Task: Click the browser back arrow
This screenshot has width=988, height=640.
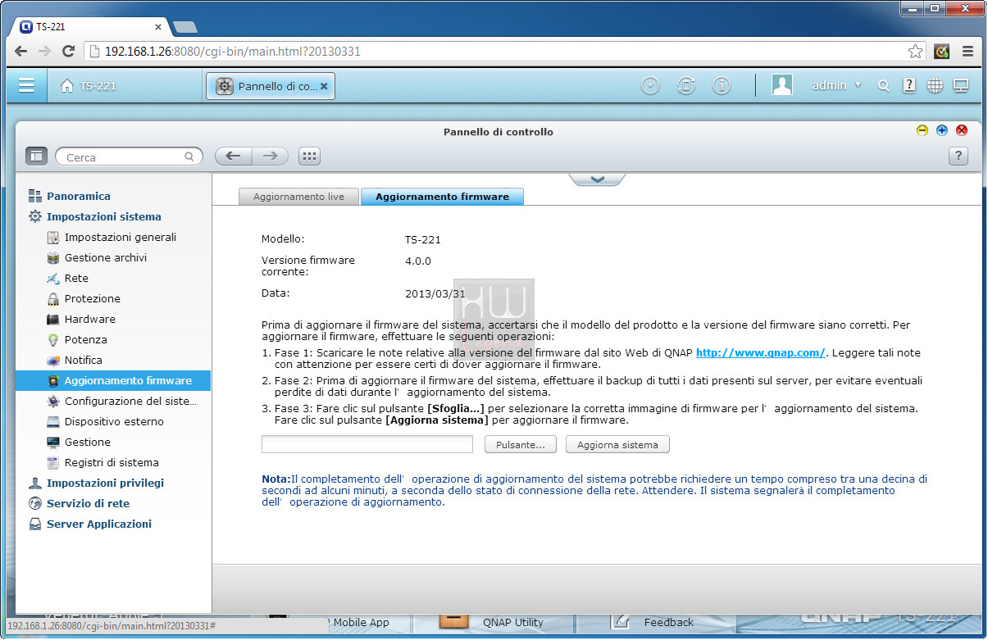Action: point(20,52)
